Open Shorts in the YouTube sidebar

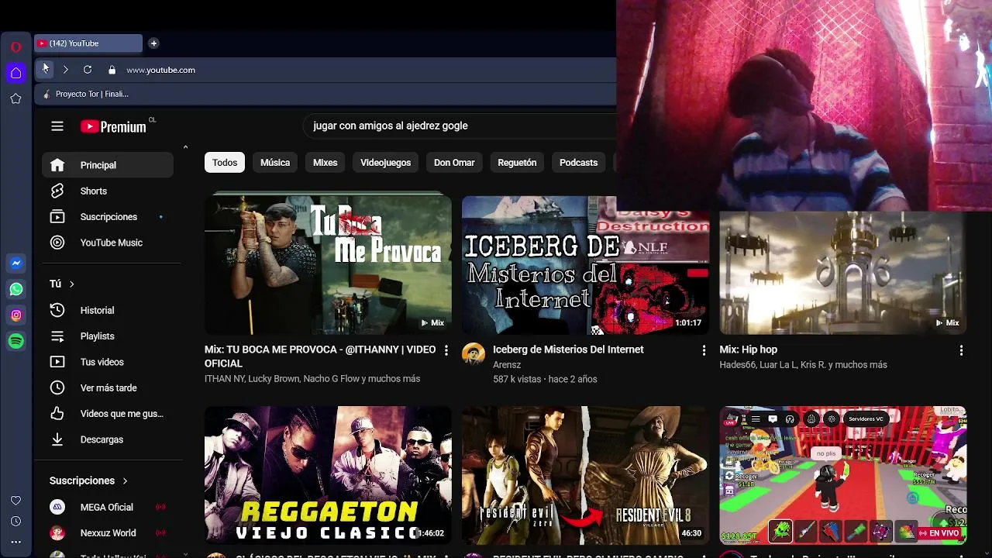pyautogui.click(x=108, y=191)
